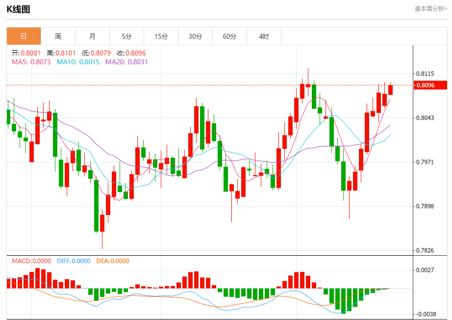Open the 15分 interval tab
The height and width of the screenshot is (320, 452).
tap(161, 36)
